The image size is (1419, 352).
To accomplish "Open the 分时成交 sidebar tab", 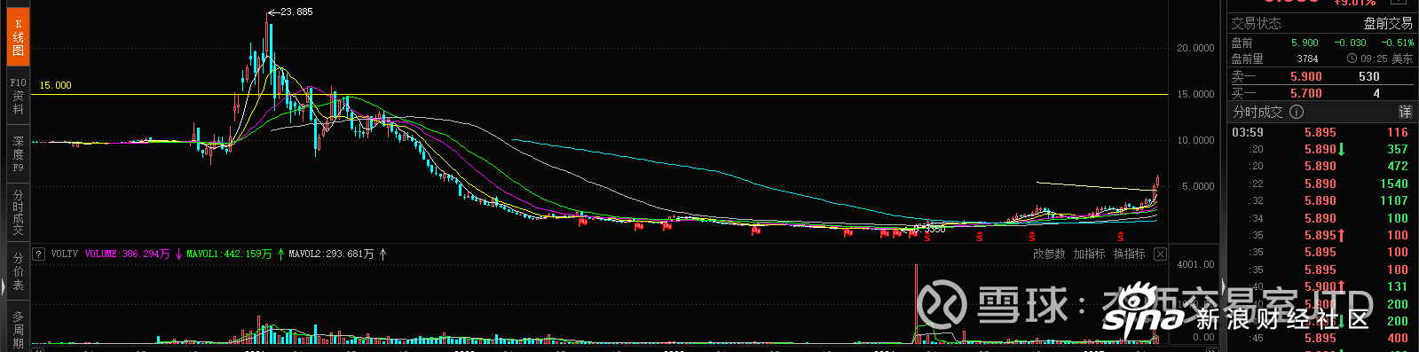I will [x=18, y=212].
